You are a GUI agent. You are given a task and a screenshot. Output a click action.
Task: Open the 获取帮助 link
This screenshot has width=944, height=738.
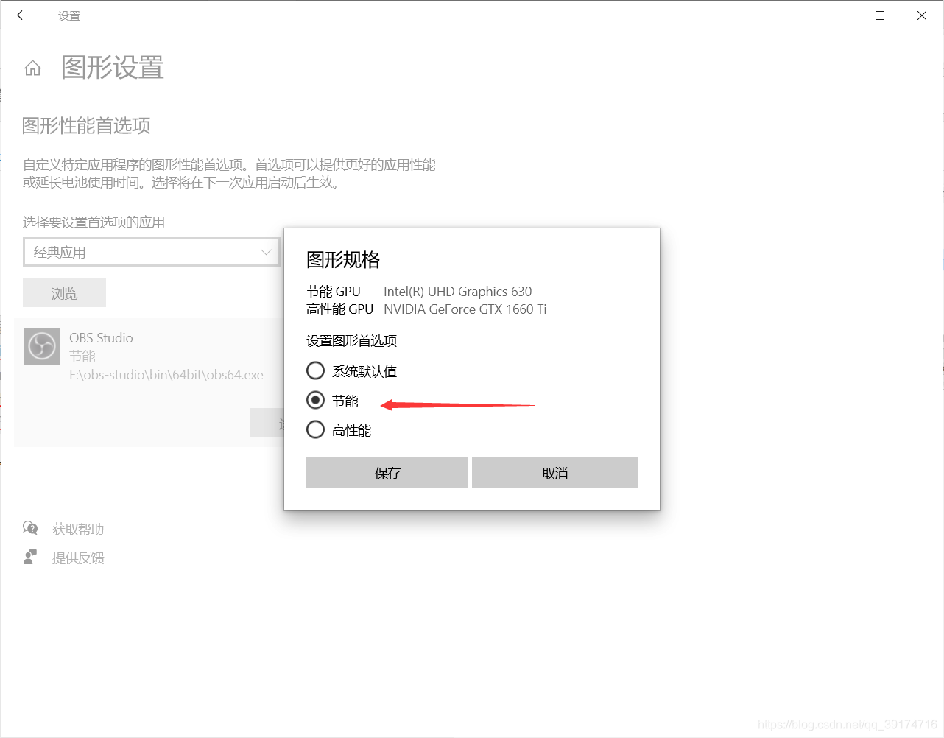click(x=78, y=529)
